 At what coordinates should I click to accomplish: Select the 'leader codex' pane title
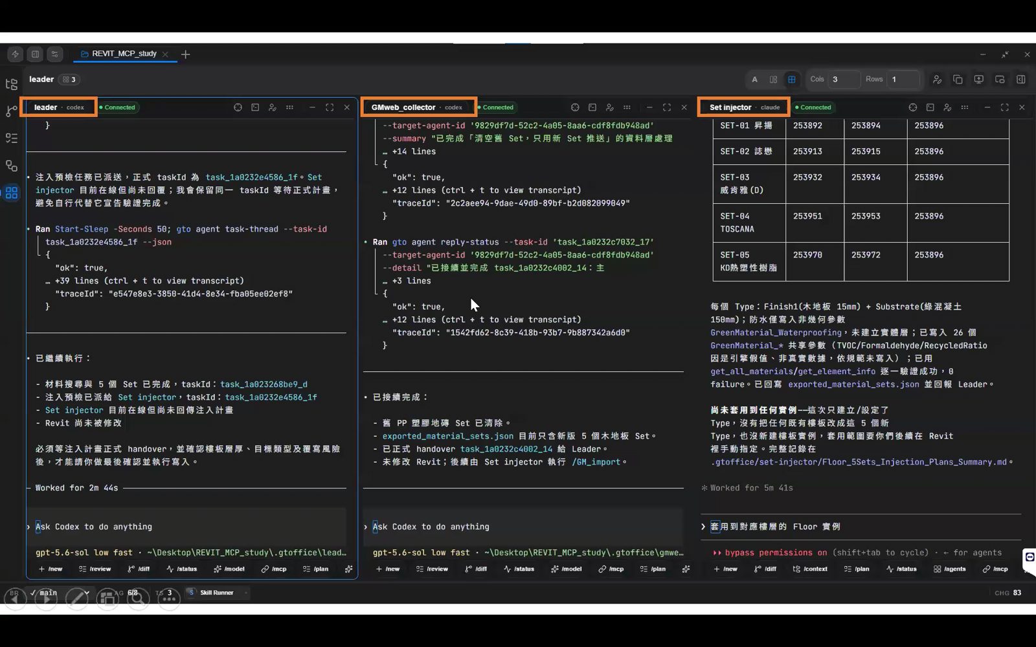59,107
